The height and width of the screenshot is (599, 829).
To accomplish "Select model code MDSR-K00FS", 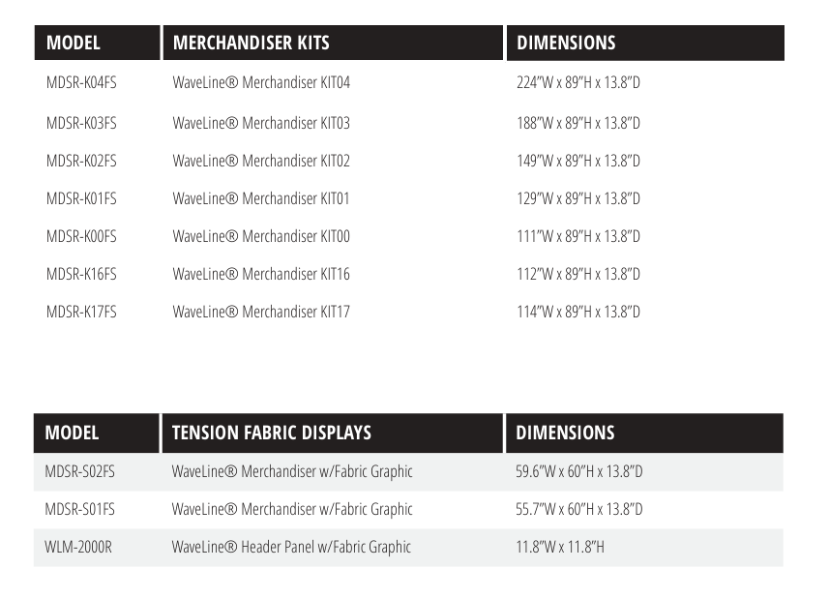I will coord(81,236).
